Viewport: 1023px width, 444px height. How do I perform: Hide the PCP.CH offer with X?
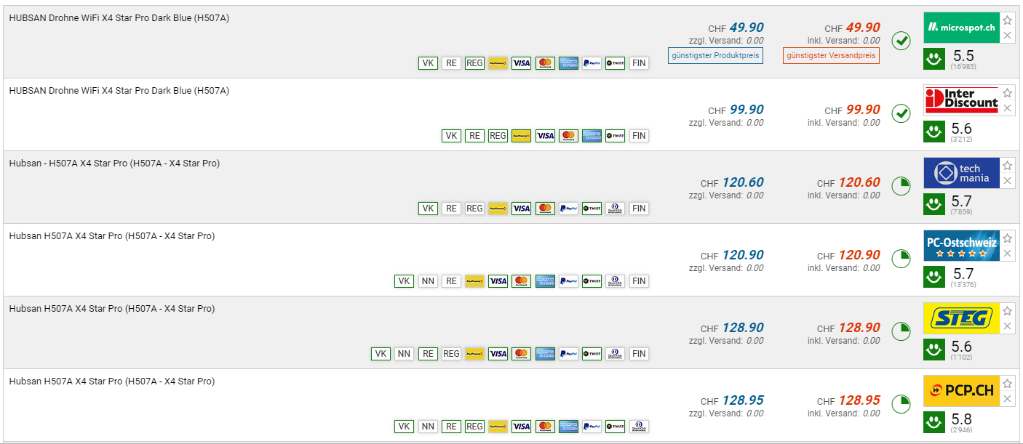(1007, 399)
